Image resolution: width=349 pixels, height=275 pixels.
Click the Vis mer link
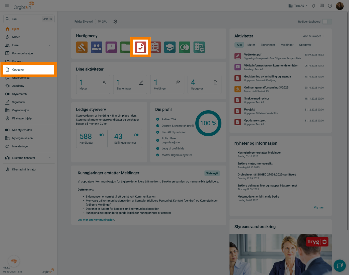tap(319, 208)
